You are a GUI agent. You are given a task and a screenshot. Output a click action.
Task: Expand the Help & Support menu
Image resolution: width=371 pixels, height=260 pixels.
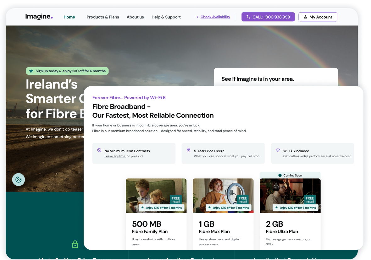pos(166,17)
